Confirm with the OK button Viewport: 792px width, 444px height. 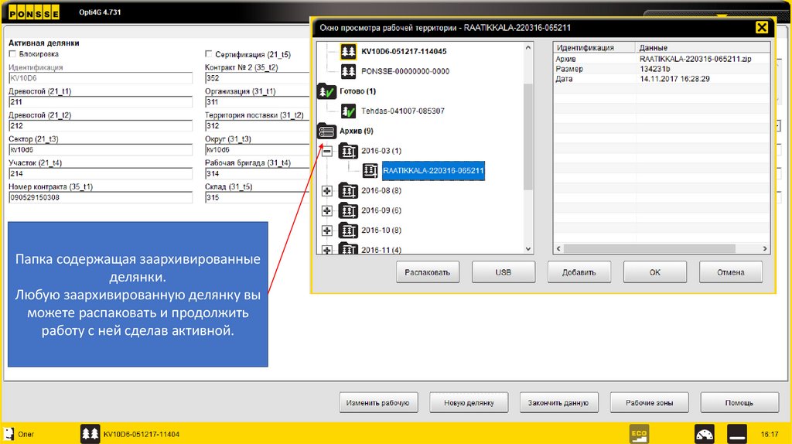click(654, 272)
